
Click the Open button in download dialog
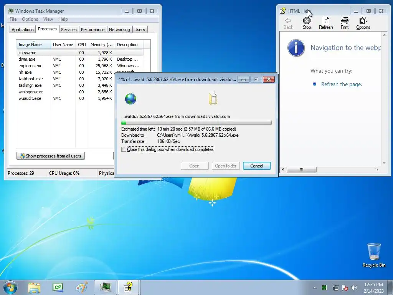(195, 166)
